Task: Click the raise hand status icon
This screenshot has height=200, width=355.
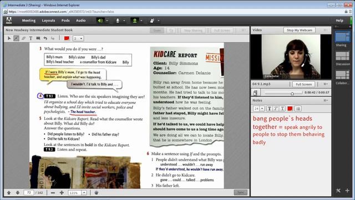Action: pos(152,21)
